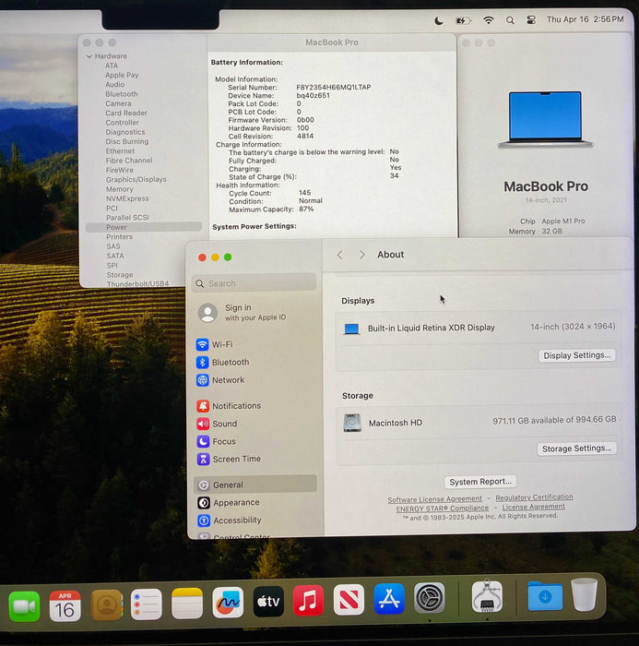The image size is (639, 646).
Task: Click Sign in with your Apple ID
Action: [x=255, y=313]
